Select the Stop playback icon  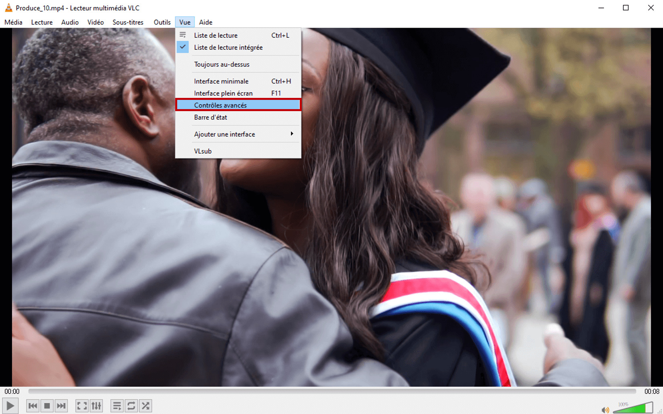(x=47, y=405)
